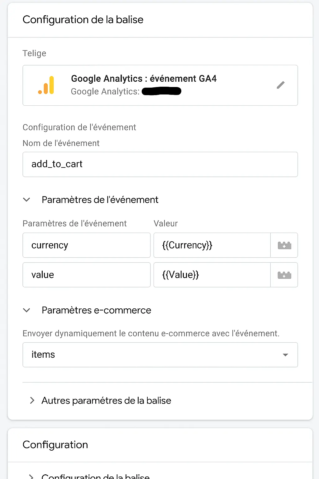Click the Configuration de la balise card title

[x=83, y=20]
